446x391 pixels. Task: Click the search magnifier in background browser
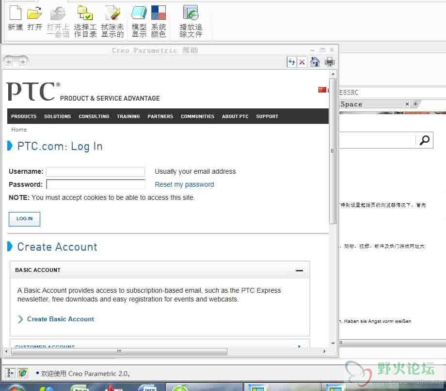coord(425,140)
